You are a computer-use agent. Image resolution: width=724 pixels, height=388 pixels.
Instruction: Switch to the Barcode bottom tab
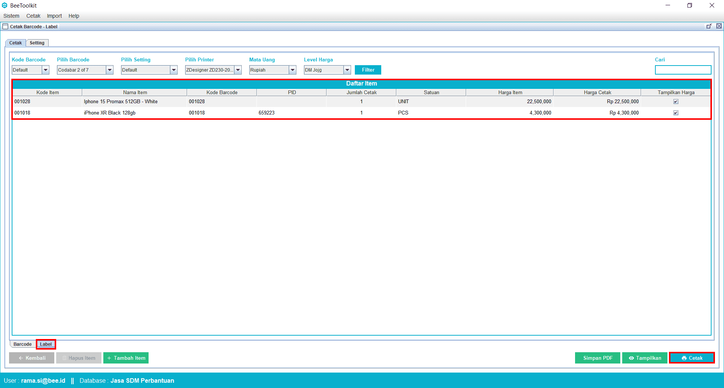point(23,344)
